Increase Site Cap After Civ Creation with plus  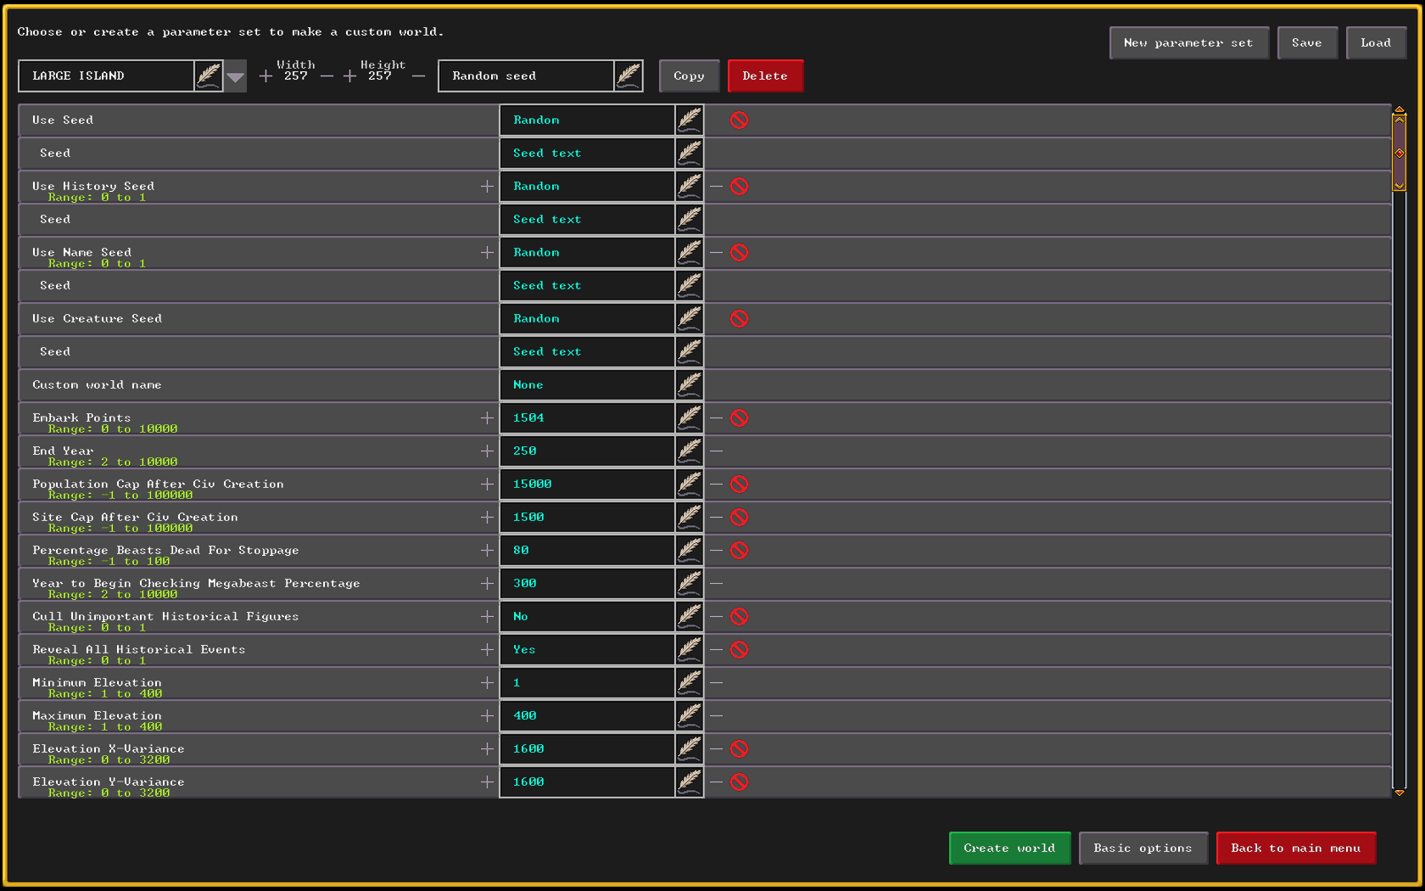(x=487, y=517)
